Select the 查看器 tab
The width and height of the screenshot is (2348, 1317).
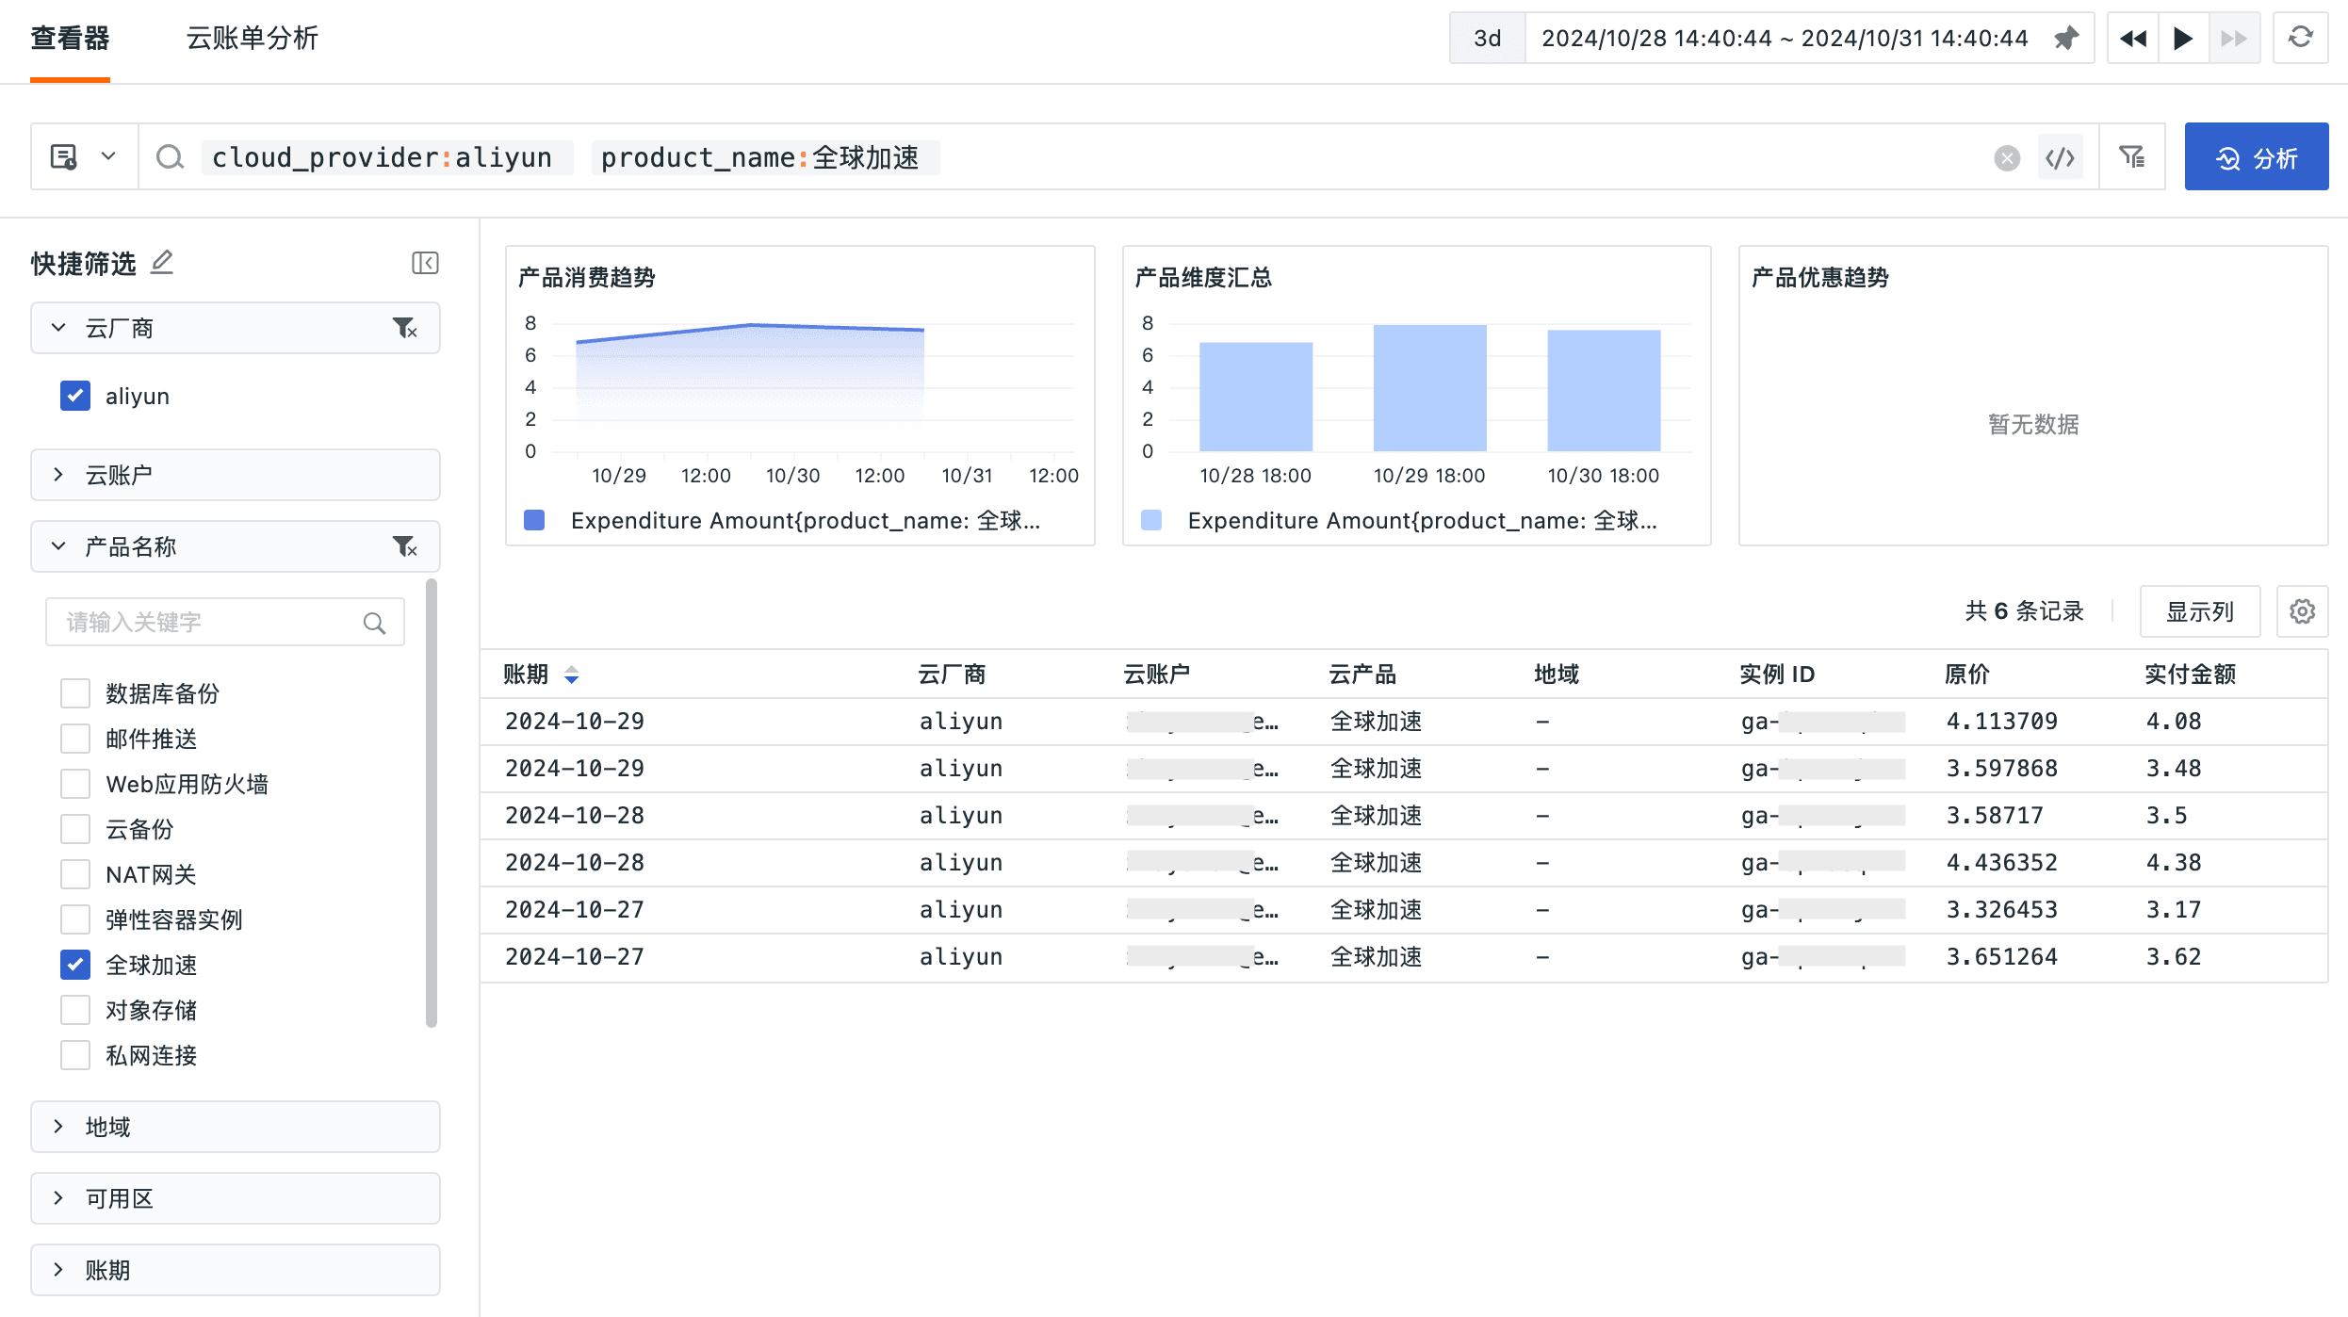point(70,39)
